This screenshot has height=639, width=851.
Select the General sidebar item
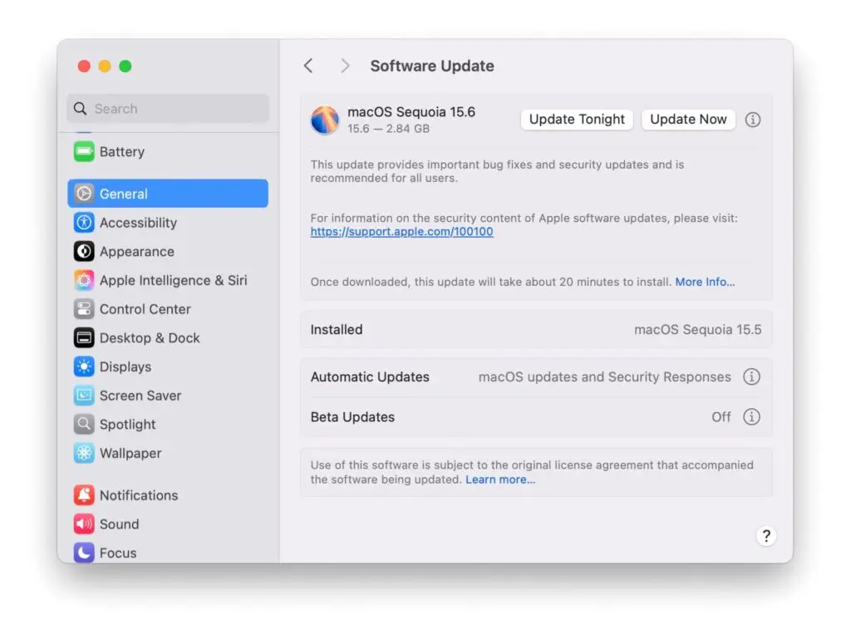point(168,194)
